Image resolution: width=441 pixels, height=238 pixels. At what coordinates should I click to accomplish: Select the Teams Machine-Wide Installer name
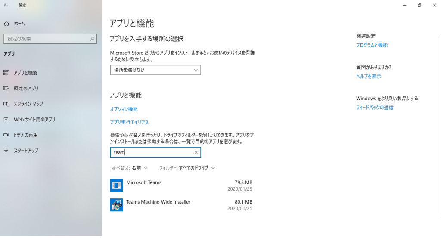click(x=158, y=202)
